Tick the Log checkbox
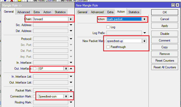The width and height of the screenshot is (181, 107). click(108, 27)
